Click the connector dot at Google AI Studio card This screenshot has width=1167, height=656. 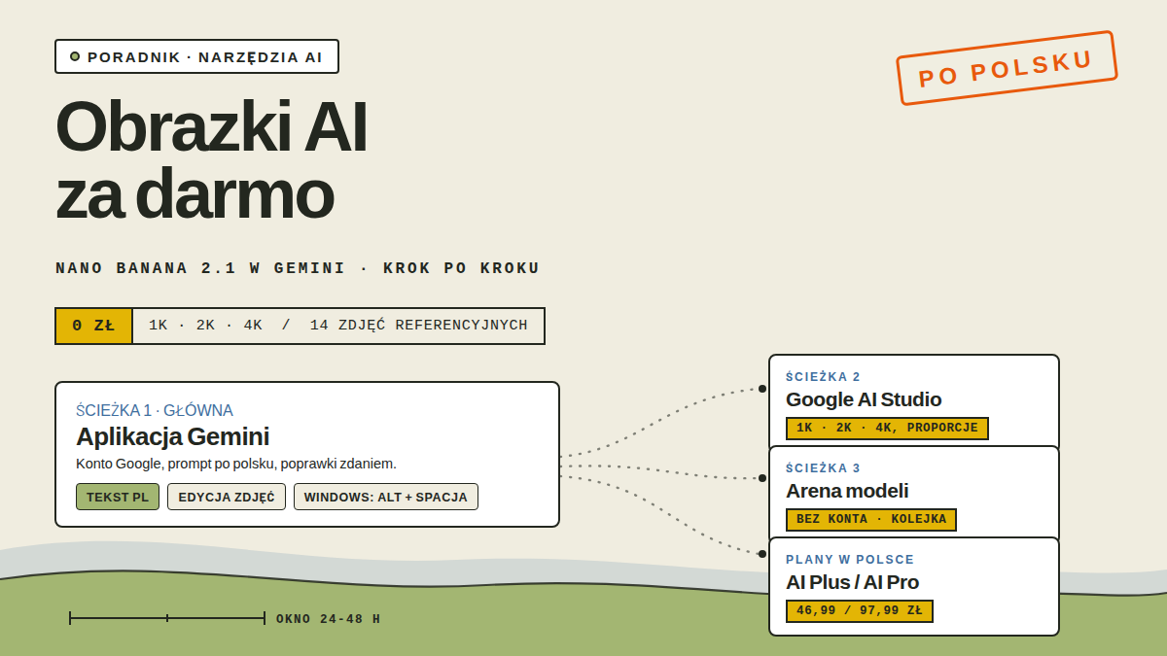pyautogui.click(x=762, y=389)
